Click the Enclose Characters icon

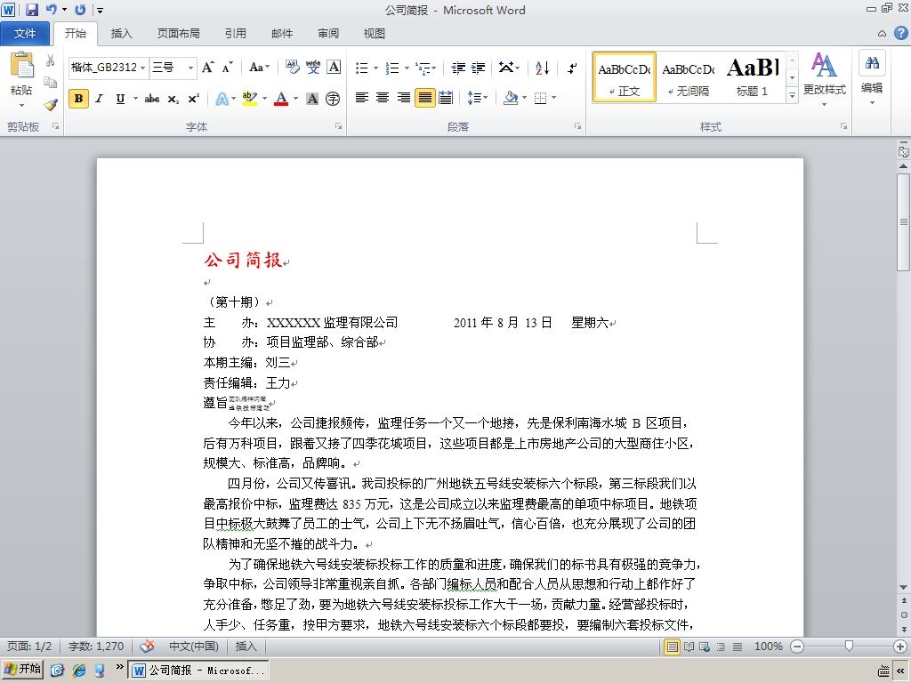333,99
